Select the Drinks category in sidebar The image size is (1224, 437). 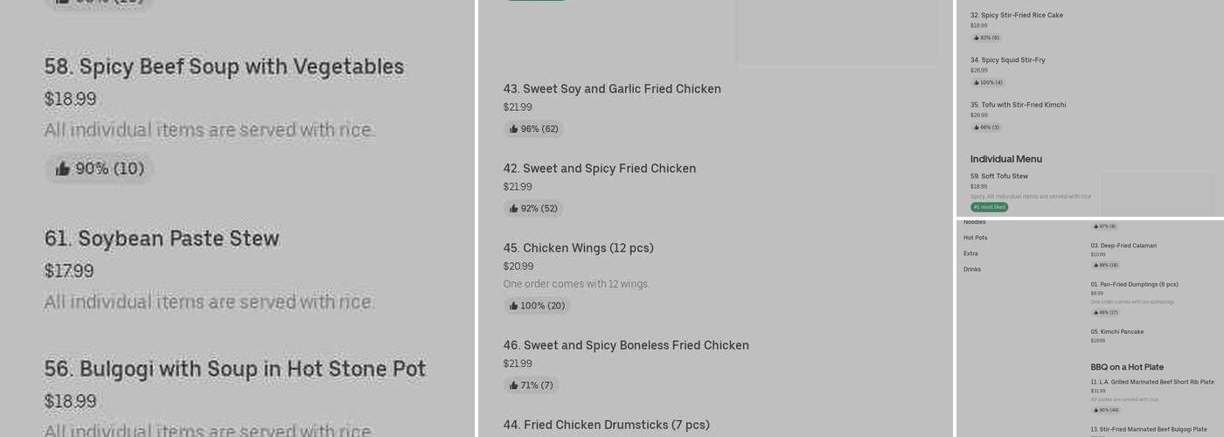coord(972,269)
